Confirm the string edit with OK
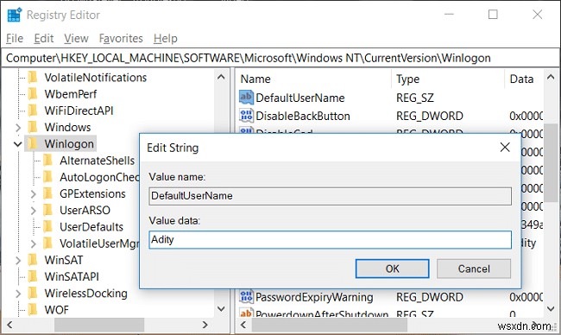561x335 pixels. tap(392, 269)
